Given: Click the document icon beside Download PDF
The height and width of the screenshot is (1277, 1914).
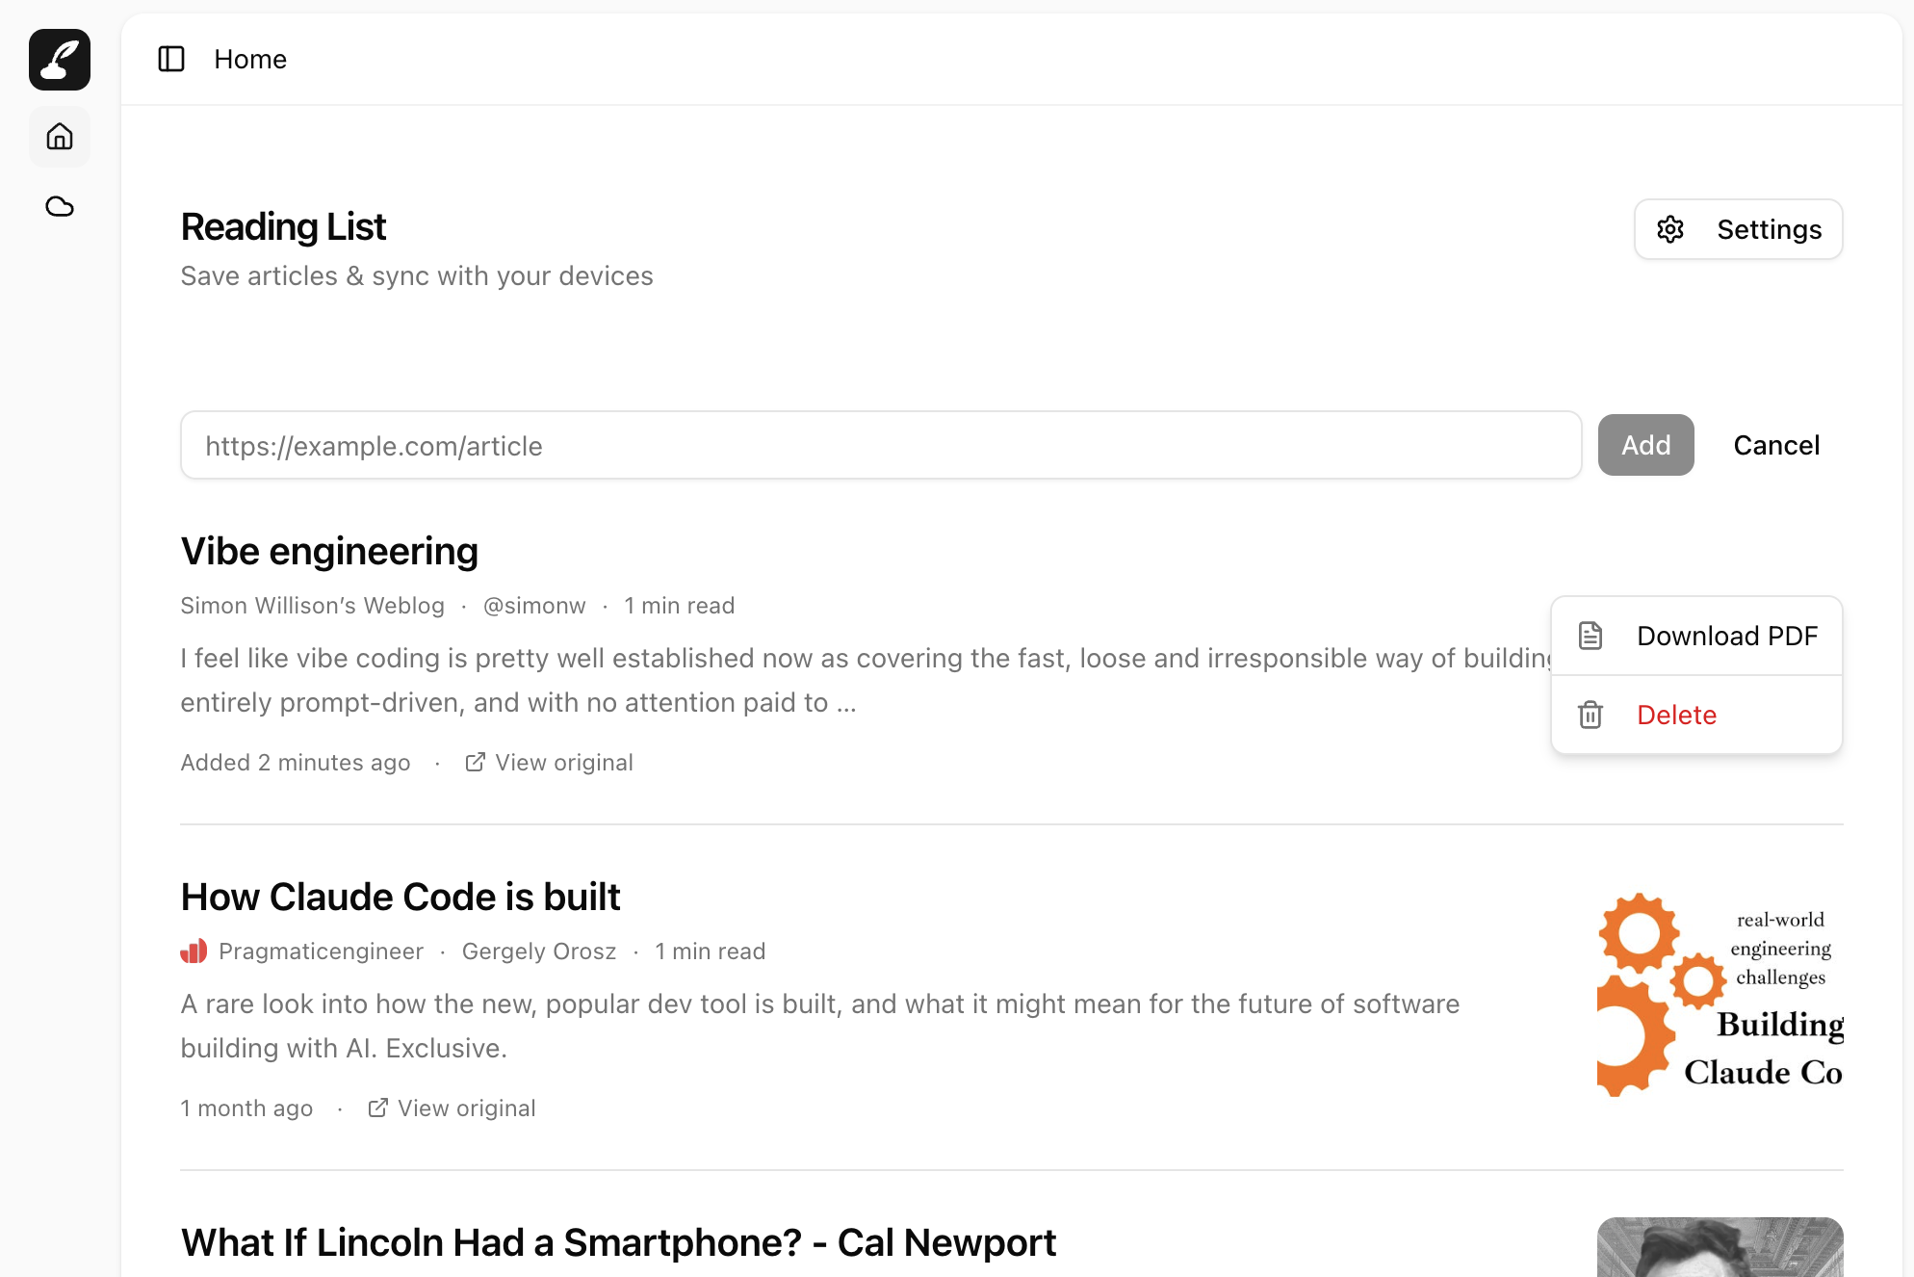Looking at the screenshot, I should 1591,636.
